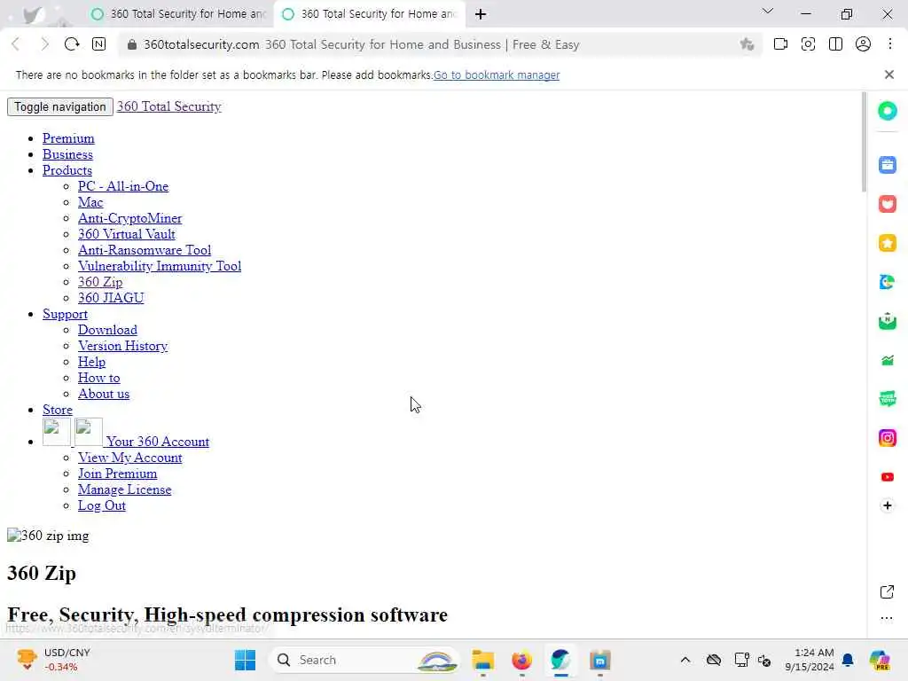Click the broken 360 zip img thumbnail
Viewport: 908px width, 681px height.
point(48,536)
